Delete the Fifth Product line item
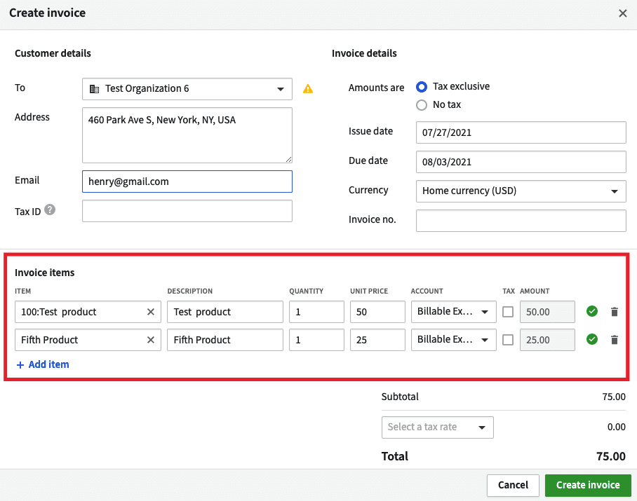Image resolution: width=637 pixels, height=501 pixels. (x=615, y=340)
